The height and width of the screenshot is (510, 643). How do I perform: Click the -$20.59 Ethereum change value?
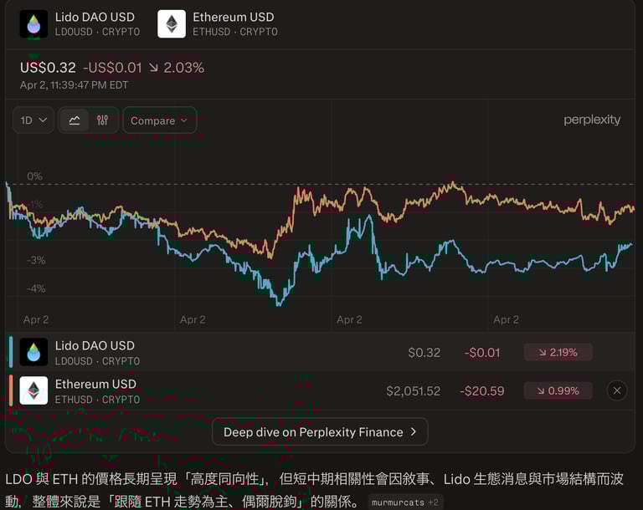[x=482, y=390]
